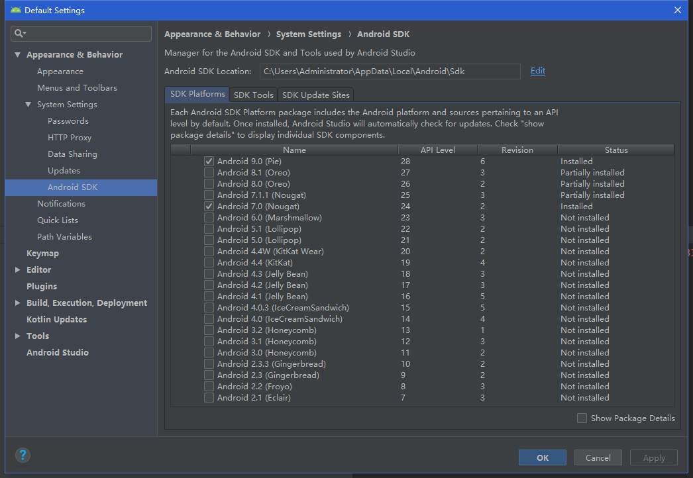Select HTTP Proxy settings

(x=70, y=138)
